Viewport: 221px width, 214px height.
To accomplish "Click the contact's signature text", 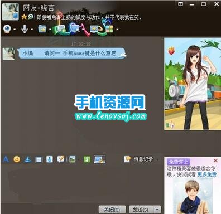I will click(89, 17).
